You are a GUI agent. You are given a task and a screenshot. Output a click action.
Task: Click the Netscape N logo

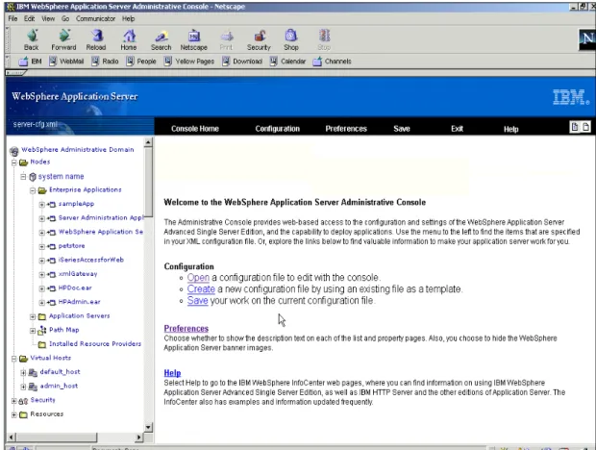[586, 38]
